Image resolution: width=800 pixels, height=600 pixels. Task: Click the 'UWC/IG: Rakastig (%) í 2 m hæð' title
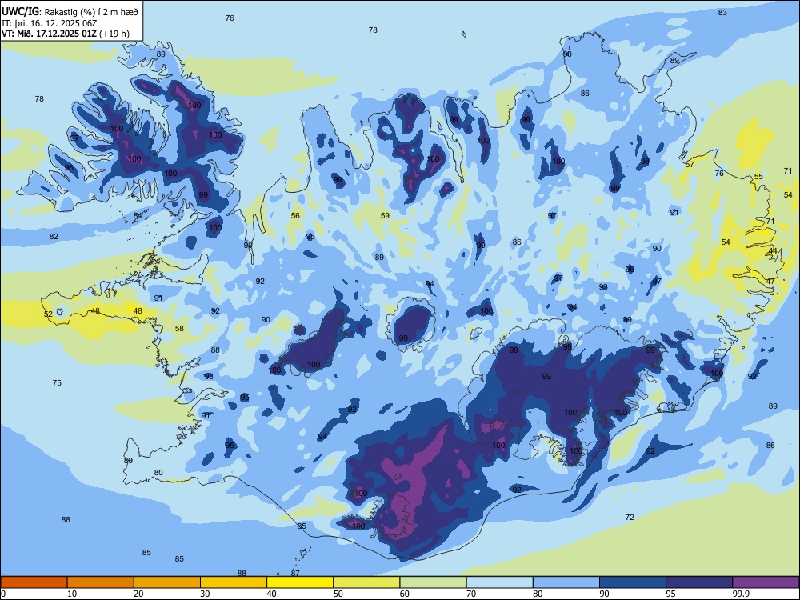tap(70, 11)
